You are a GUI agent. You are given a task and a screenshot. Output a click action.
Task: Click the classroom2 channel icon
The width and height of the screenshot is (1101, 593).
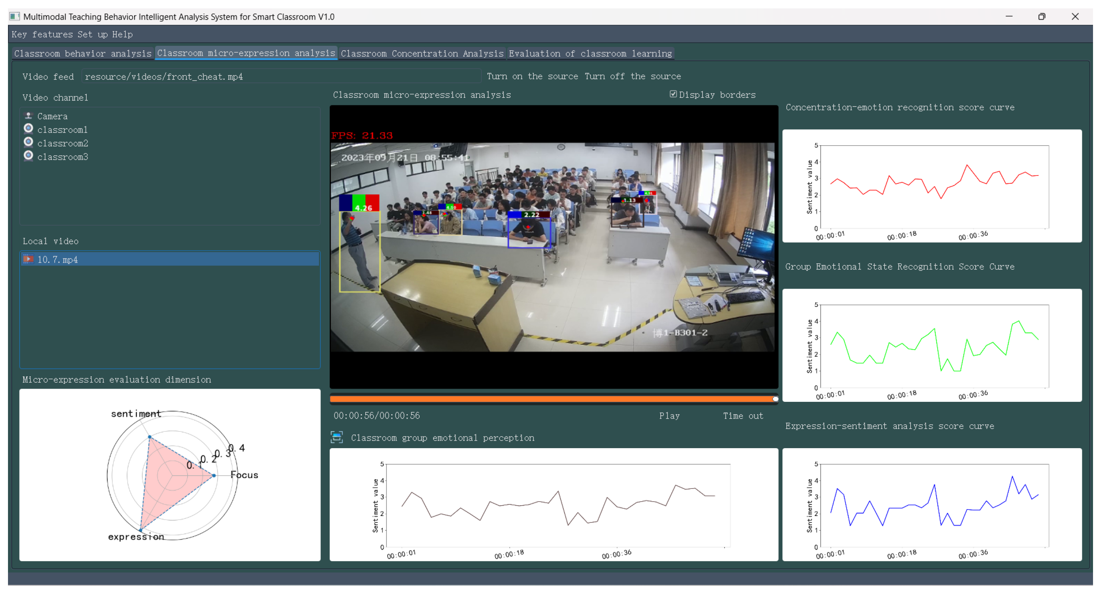(x=29, y=142)
